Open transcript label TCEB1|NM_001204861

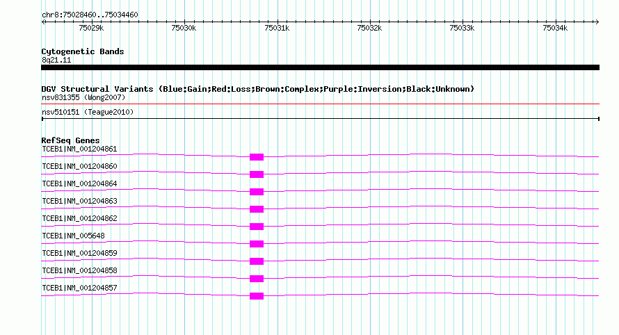[x=79, y=149]
